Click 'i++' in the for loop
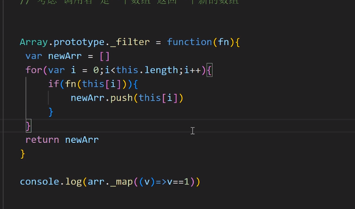 [192, 70]
